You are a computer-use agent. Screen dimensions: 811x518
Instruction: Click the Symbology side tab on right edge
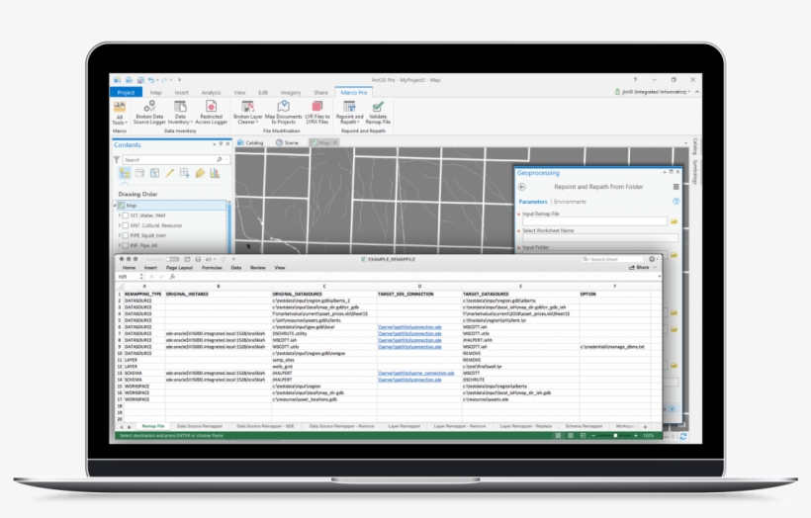point(695,172)
